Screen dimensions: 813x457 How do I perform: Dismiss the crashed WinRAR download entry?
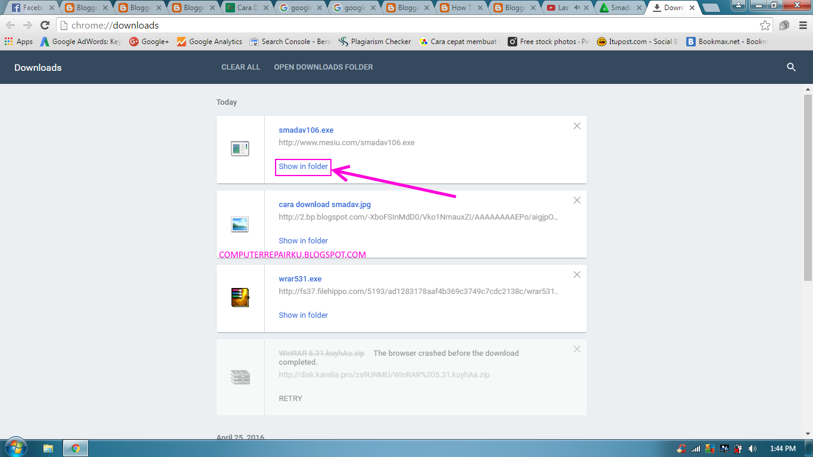click(x=577, y=349)
